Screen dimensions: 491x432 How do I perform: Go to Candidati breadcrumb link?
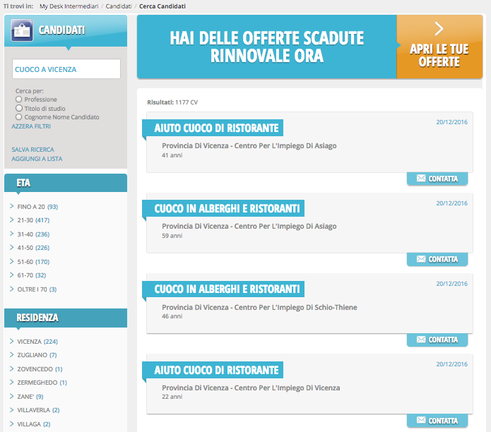[119, 6]
